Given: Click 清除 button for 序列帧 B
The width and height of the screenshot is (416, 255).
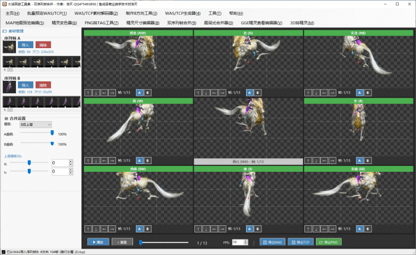Looking at the screenshot, I should pos(43,85).
